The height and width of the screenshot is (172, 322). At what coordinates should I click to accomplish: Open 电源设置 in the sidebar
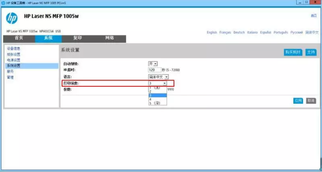click(x=13, y=60)
